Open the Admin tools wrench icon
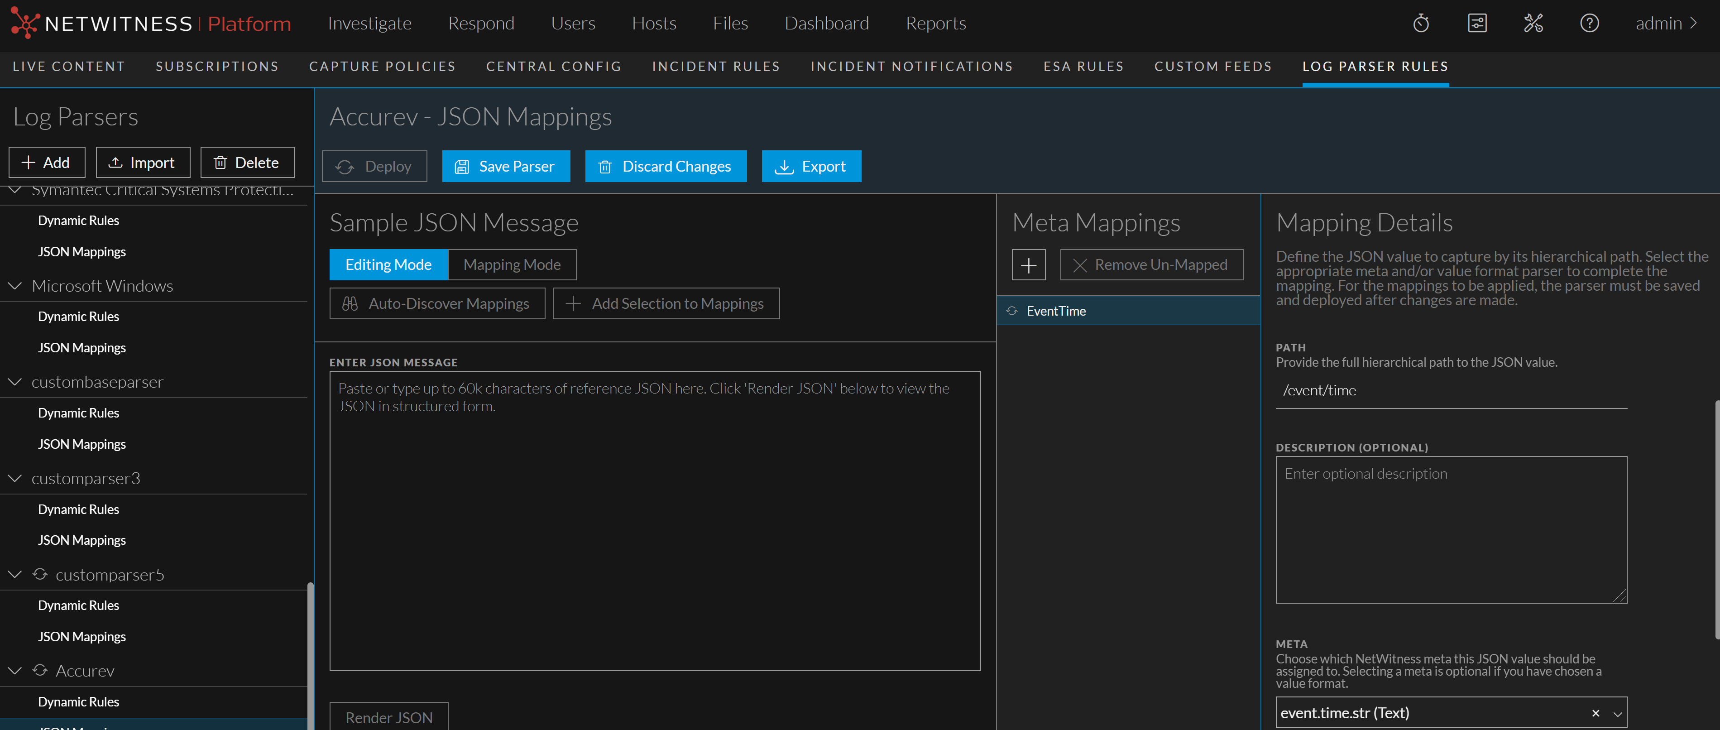1720x730 pixels. tap(1533, 24)
